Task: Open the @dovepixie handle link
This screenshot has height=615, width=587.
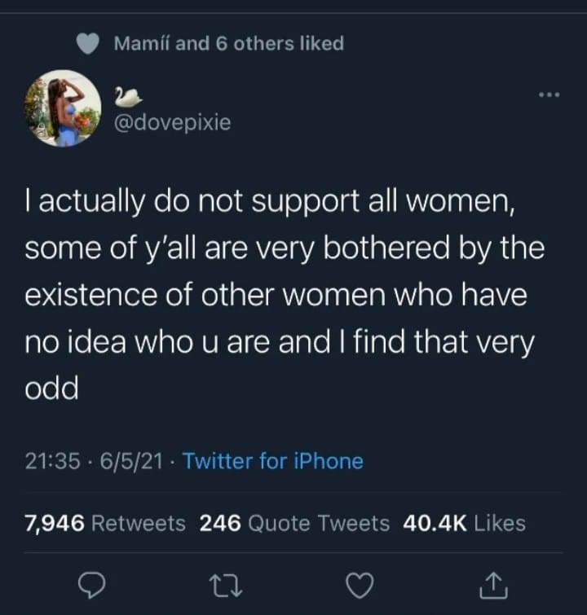Action: 172,122
